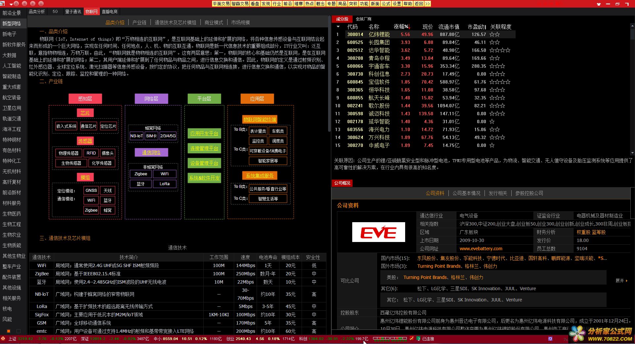Open the 参股控股公司 link
635x344 pixels.
coord(529,193)
